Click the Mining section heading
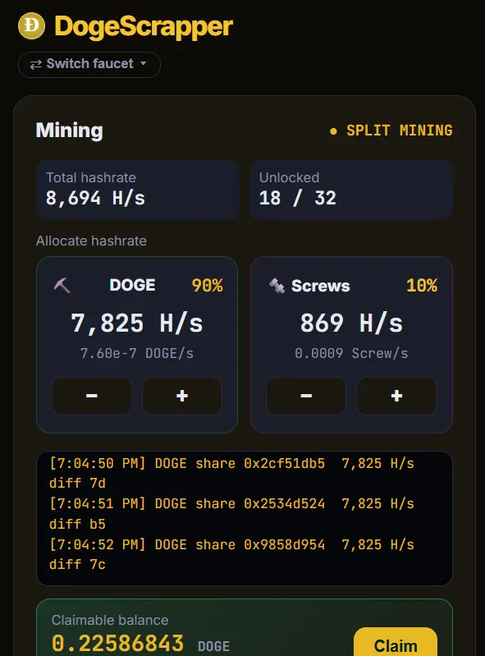The height and width of the screenshot is (656, 485). [x=70, y=130]
